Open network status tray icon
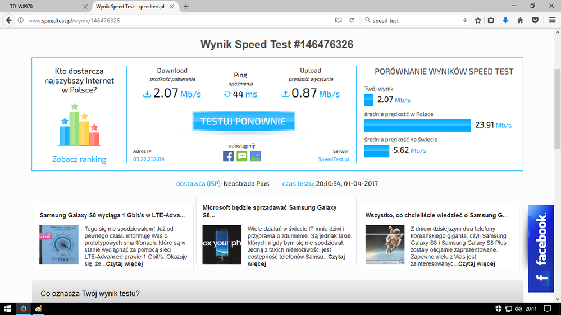The image size is (561, 315). coord(508,309)
